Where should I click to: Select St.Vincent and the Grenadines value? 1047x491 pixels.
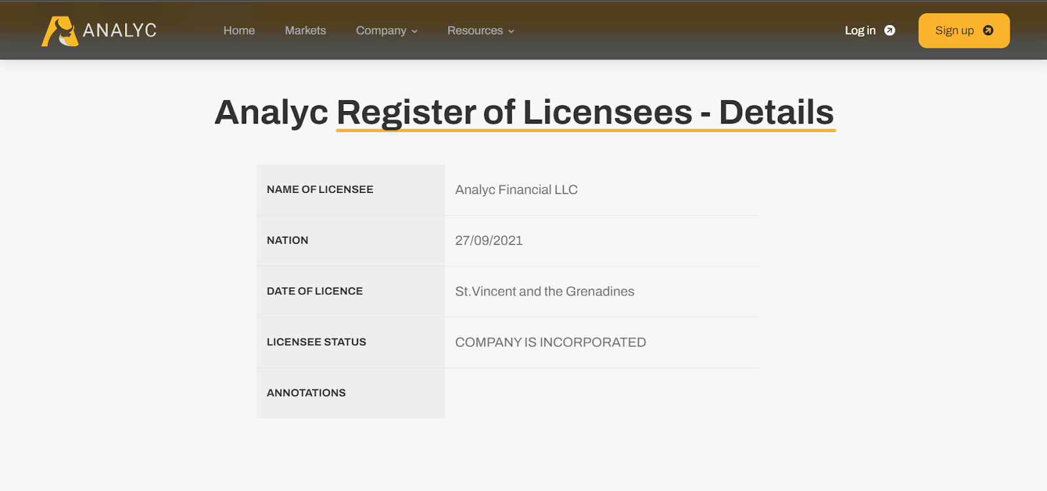click(x=544, y=292)
